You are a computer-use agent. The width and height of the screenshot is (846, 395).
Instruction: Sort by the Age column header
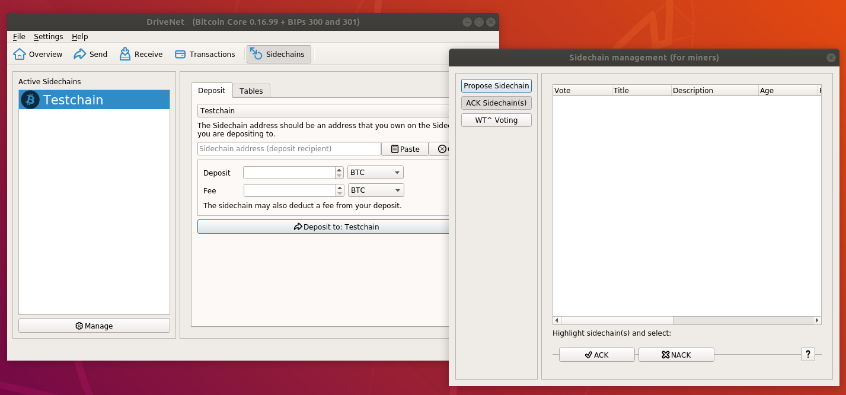pyautogui.click(x=788, y=90)
